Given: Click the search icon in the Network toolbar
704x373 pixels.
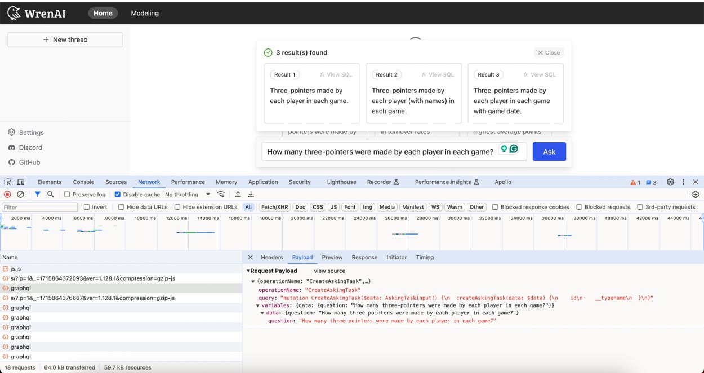Looking at the screenshot, I should (x=50, y=194).
